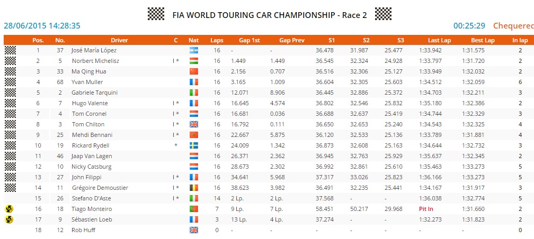The height and width of the screenshot is (239, 534).
Task: Click the Pos. column header
Action: coord(38,40)
